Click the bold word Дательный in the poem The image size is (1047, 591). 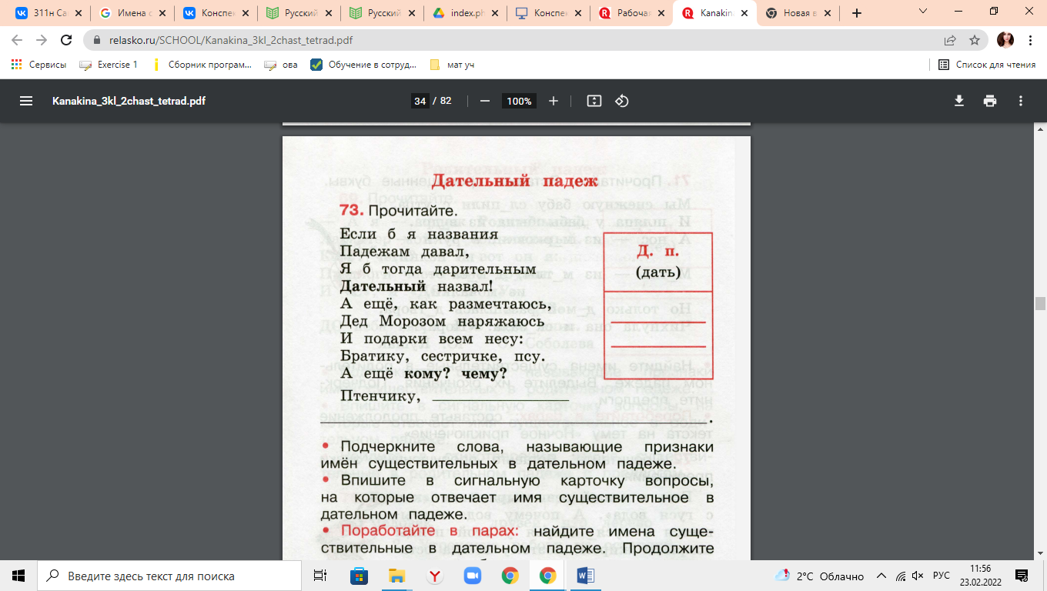click(383, 286)
